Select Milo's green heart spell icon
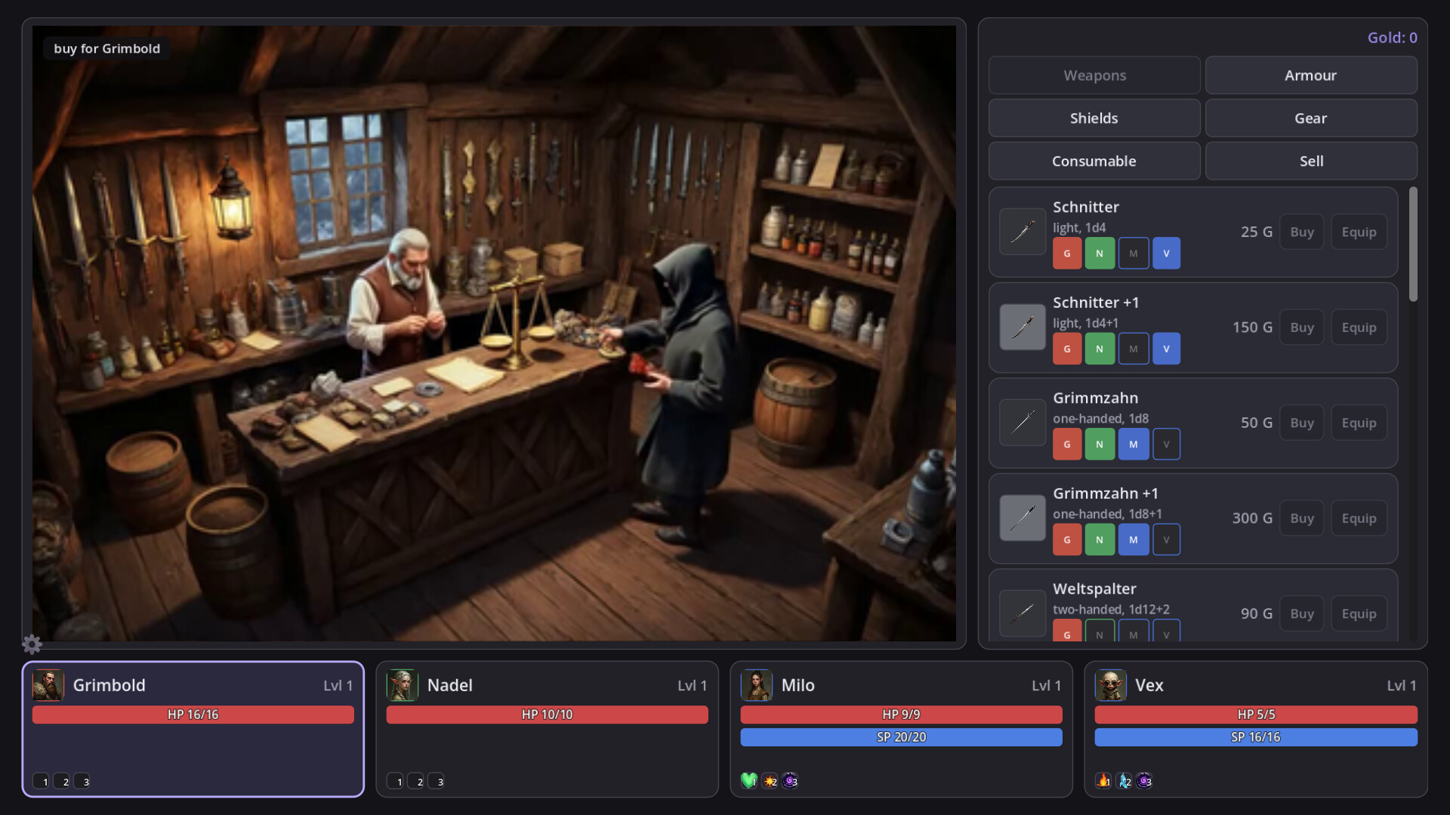This screenshot has height=815, width=1450. [749, 781]
